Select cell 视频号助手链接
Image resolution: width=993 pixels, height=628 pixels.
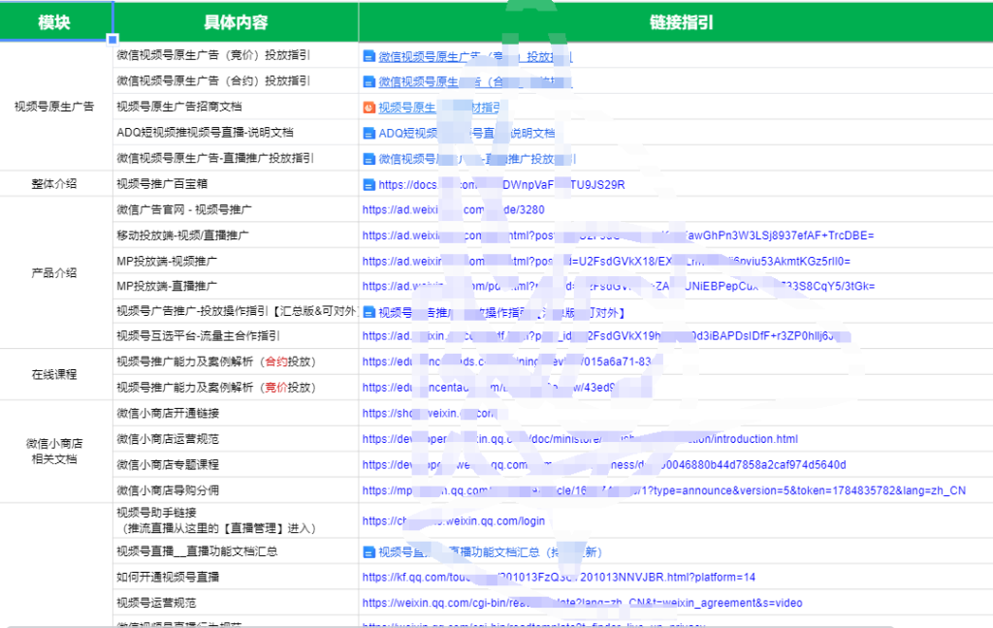point(236,520)
